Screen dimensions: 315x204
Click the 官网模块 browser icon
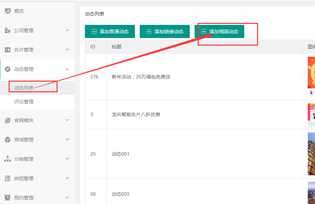(x=8, y=120)
